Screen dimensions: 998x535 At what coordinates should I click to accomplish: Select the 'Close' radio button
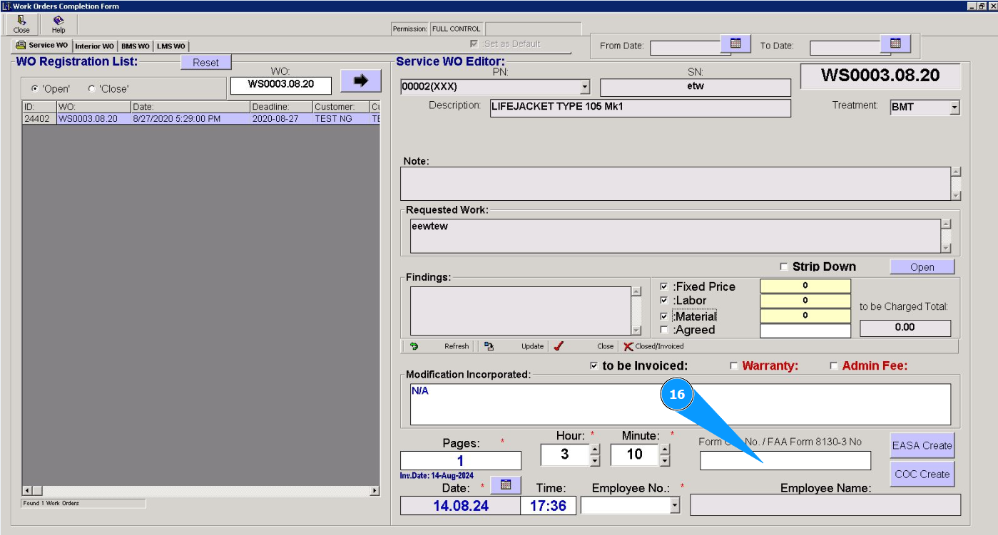[x=91, y=89]
